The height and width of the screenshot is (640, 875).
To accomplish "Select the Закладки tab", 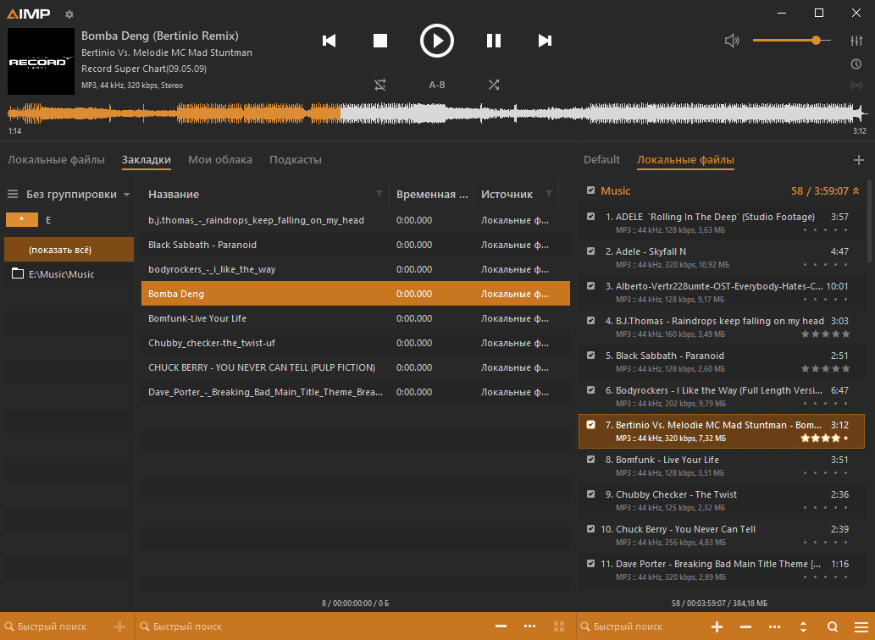I will click(x=147, y=159).
